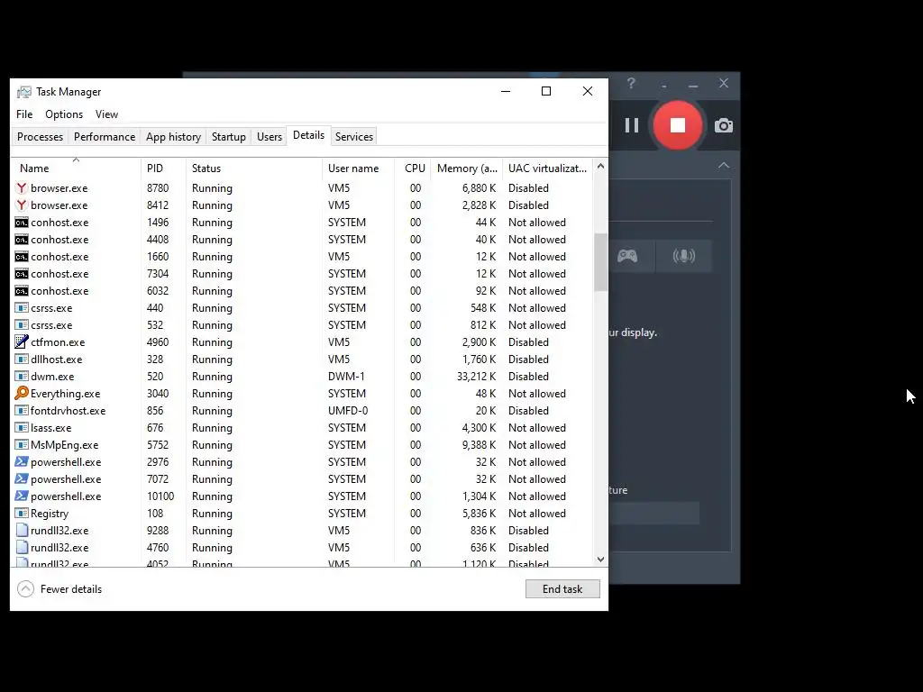The image size is (923, 692).
Task: Sort by the Status column header
Action: click(x=254, y=168)
